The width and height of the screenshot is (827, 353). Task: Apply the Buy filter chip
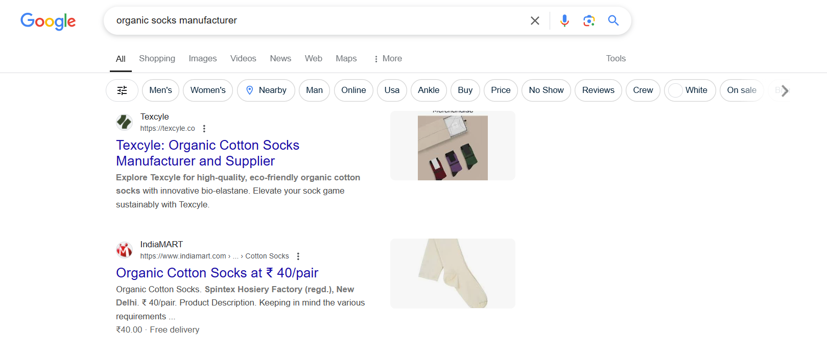[465, 90]
